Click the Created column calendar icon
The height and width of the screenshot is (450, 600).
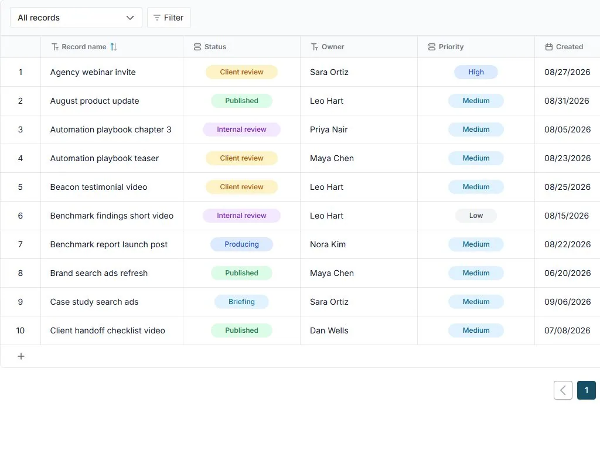(x=548, y=47)
